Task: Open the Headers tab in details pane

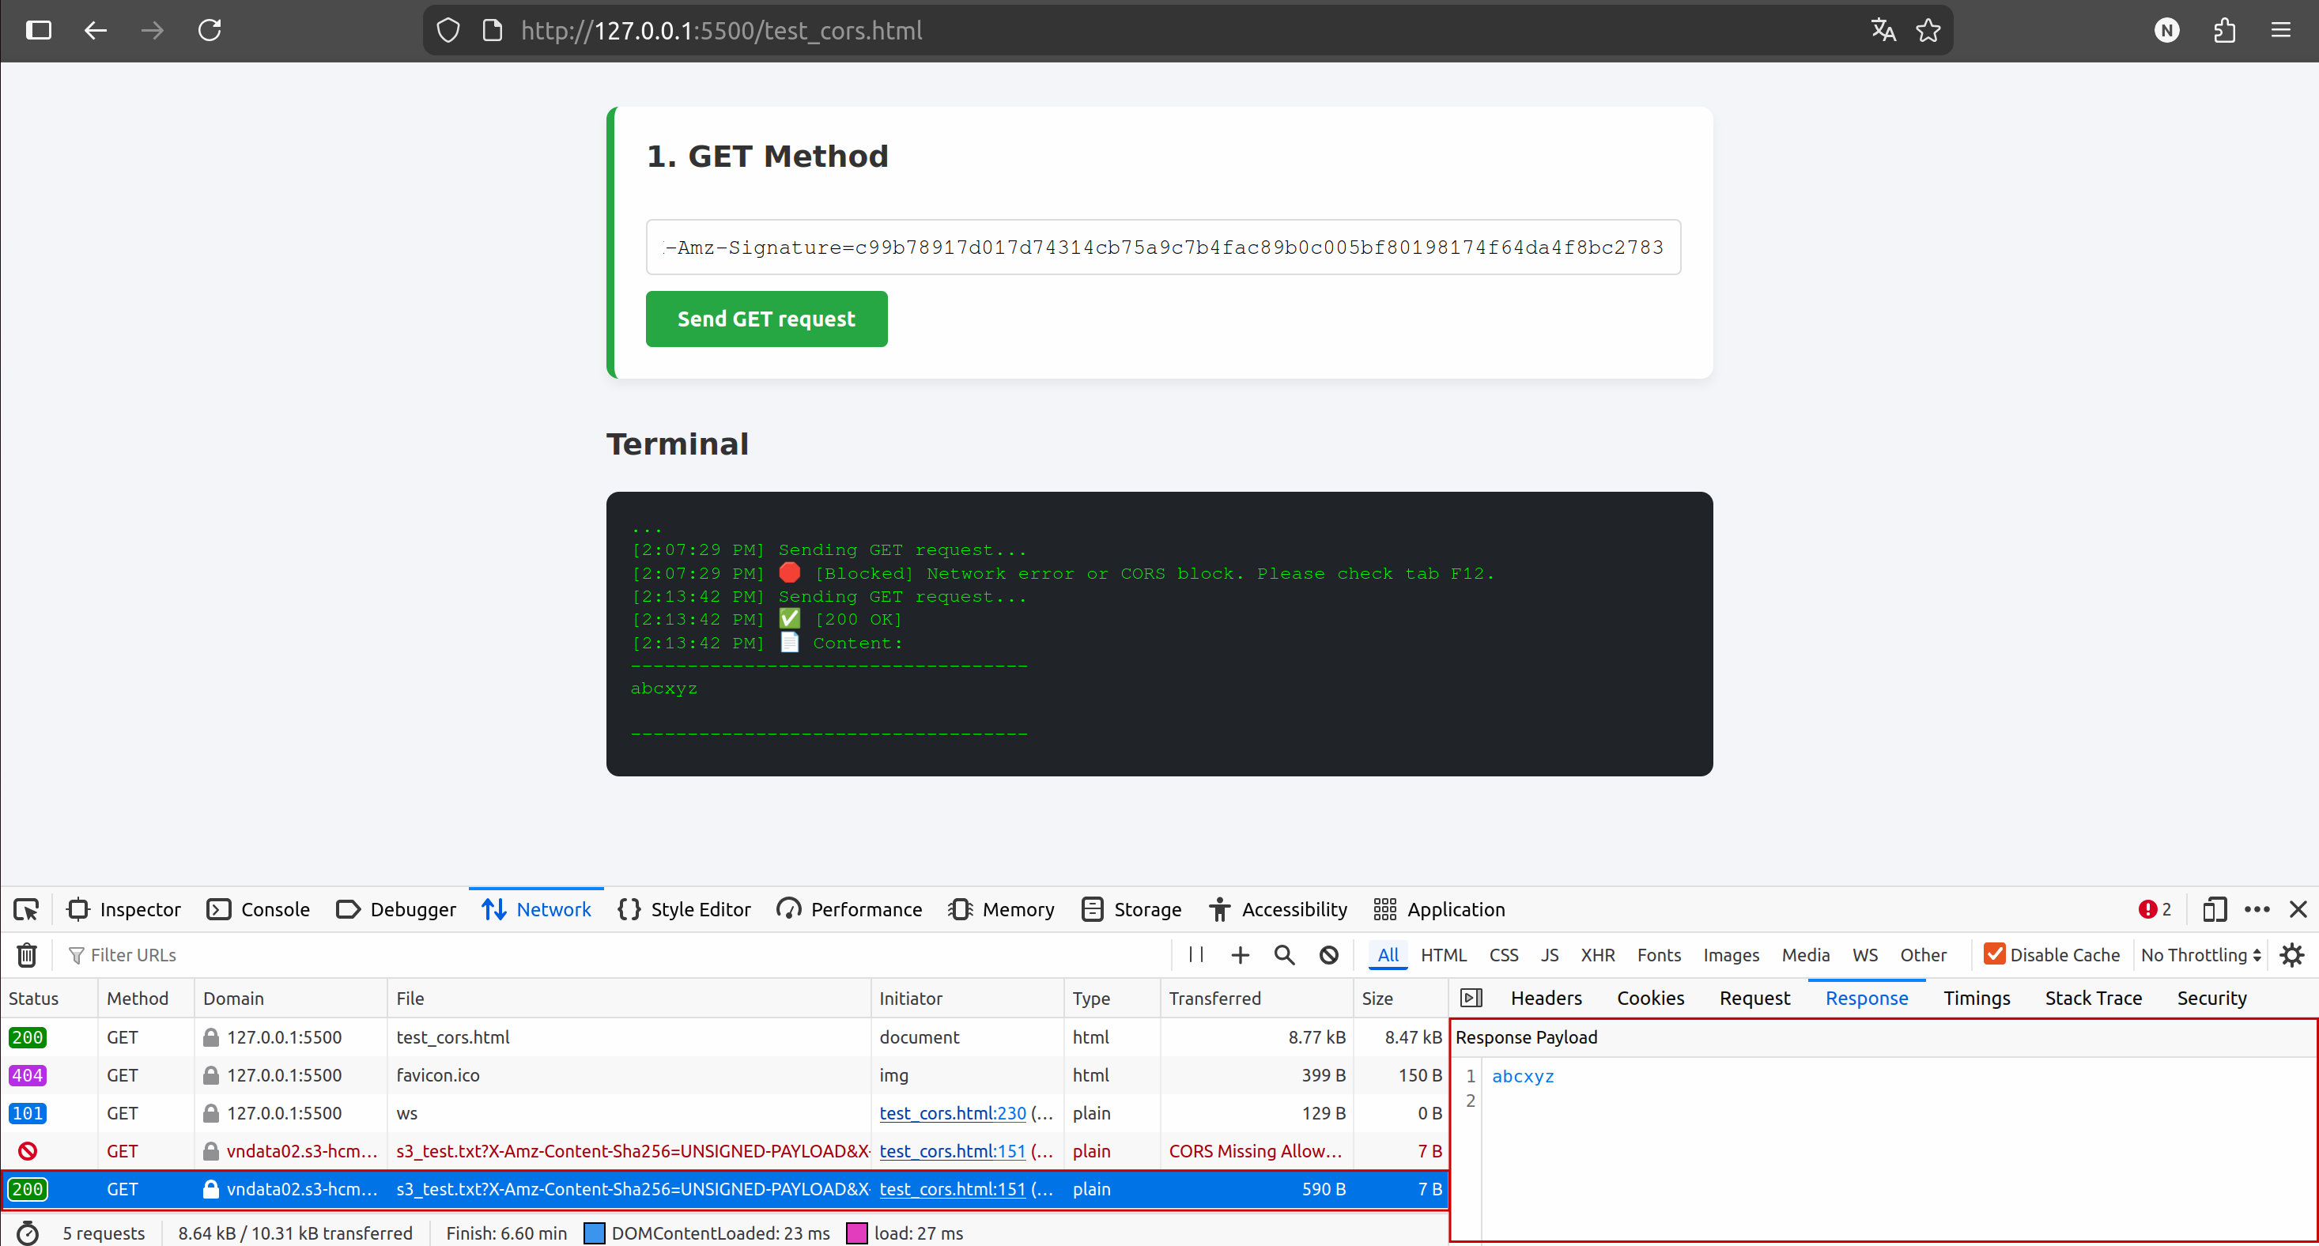Action: click(1546, 998)
